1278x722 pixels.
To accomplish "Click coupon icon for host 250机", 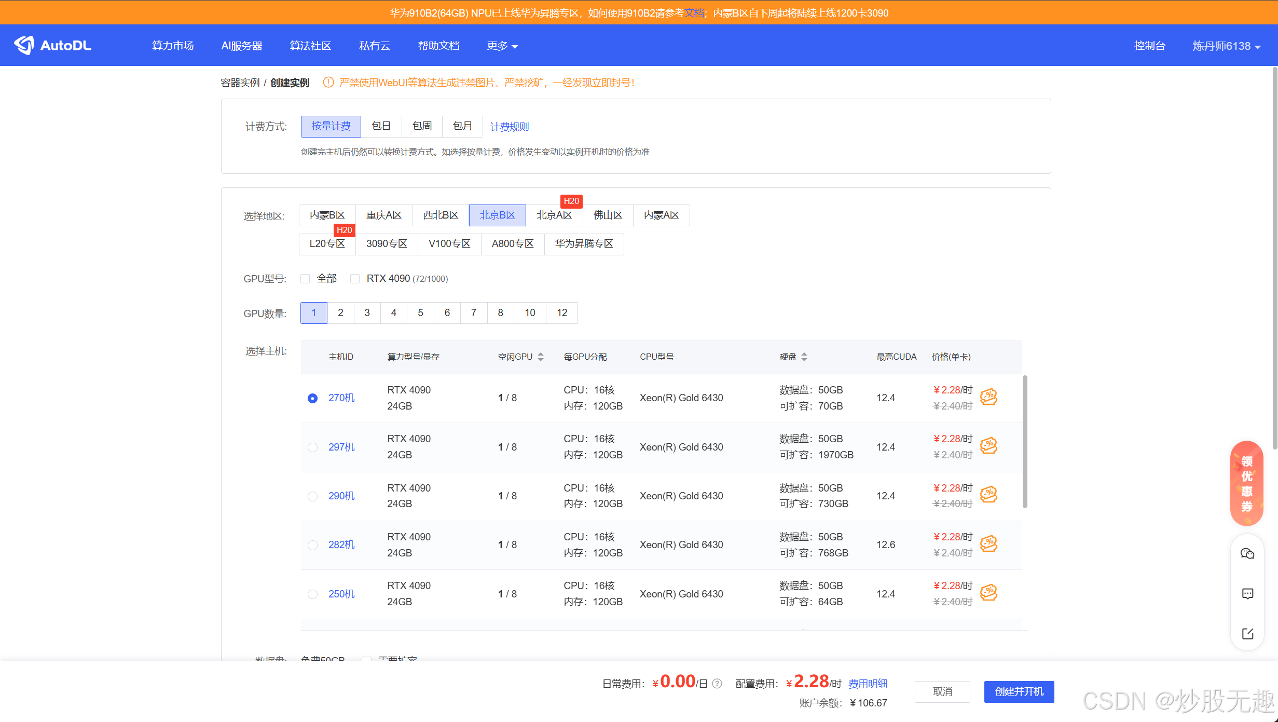I will click(x=988, y=593).
